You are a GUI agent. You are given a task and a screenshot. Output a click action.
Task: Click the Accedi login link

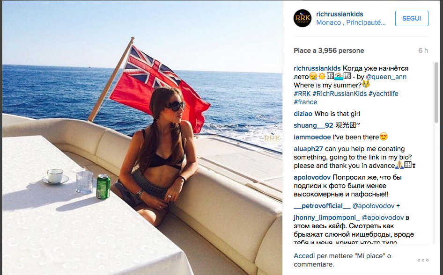(304, 256)
